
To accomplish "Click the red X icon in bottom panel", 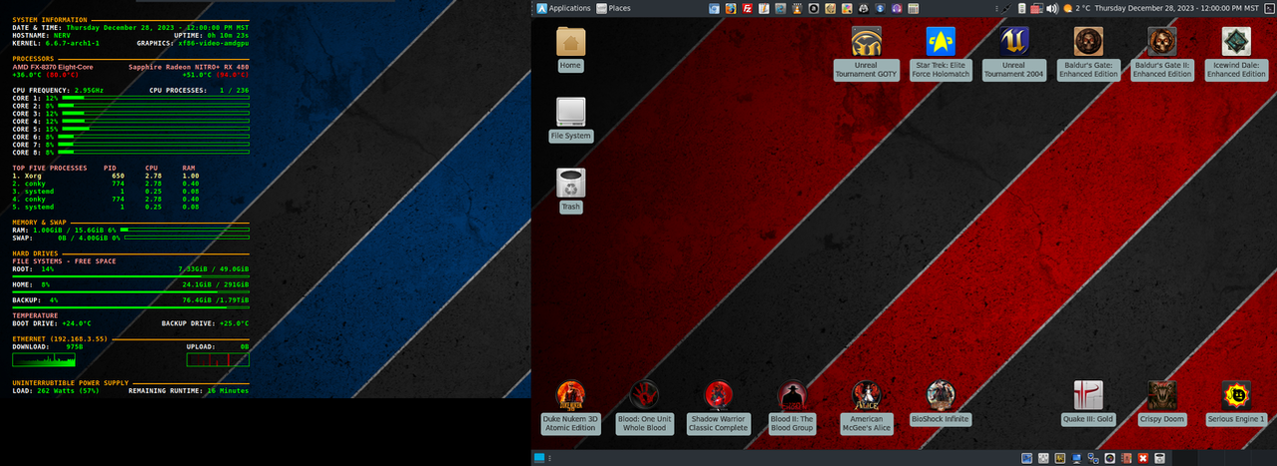I will (1143, 458).
